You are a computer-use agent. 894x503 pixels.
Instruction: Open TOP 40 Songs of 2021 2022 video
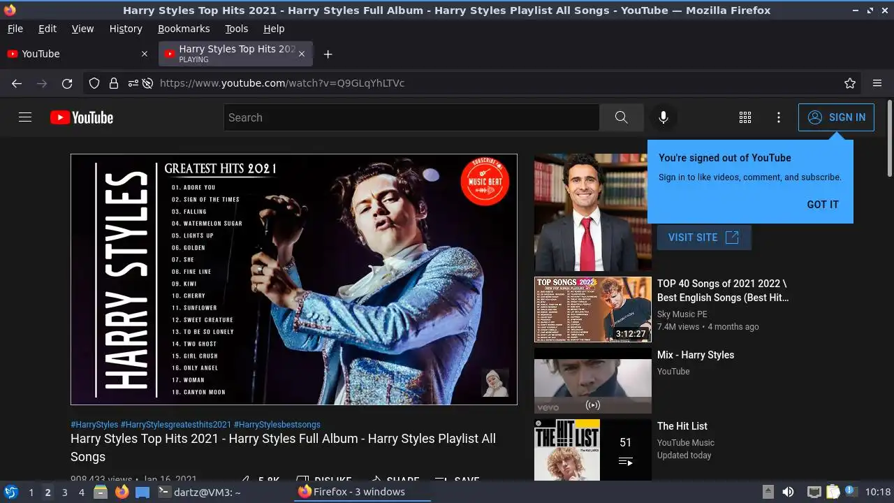723,291
